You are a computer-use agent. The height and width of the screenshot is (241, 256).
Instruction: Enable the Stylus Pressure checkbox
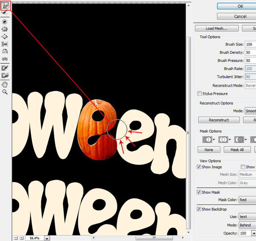pos(199,94)
